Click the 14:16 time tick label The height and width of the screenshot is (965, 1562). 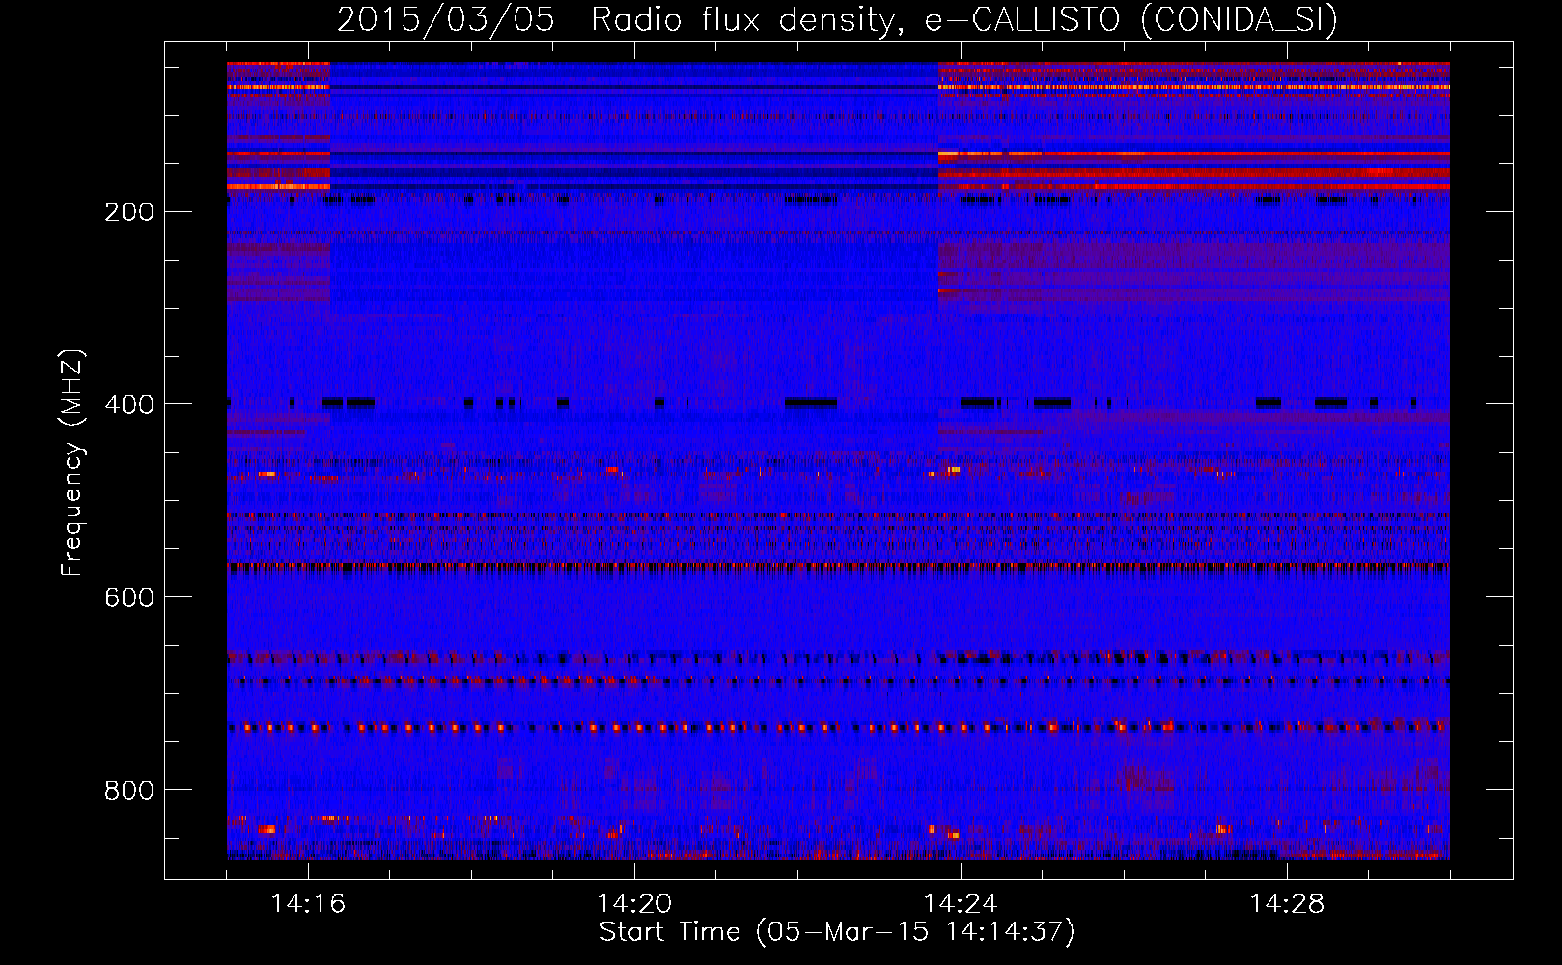coord(308,903)
